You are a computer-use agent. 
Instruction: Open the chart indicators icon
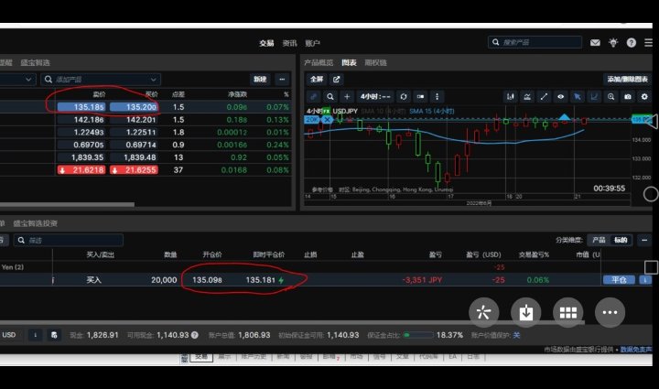(x=527, y=97)
